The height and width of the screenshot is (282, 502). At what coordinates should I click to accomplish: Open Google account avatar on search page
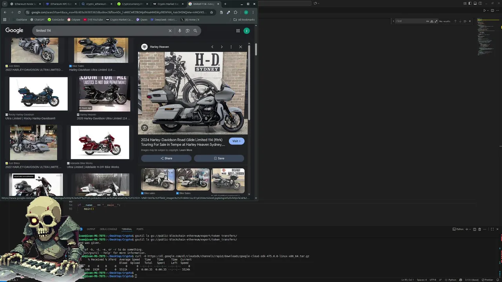pos(247,31)
